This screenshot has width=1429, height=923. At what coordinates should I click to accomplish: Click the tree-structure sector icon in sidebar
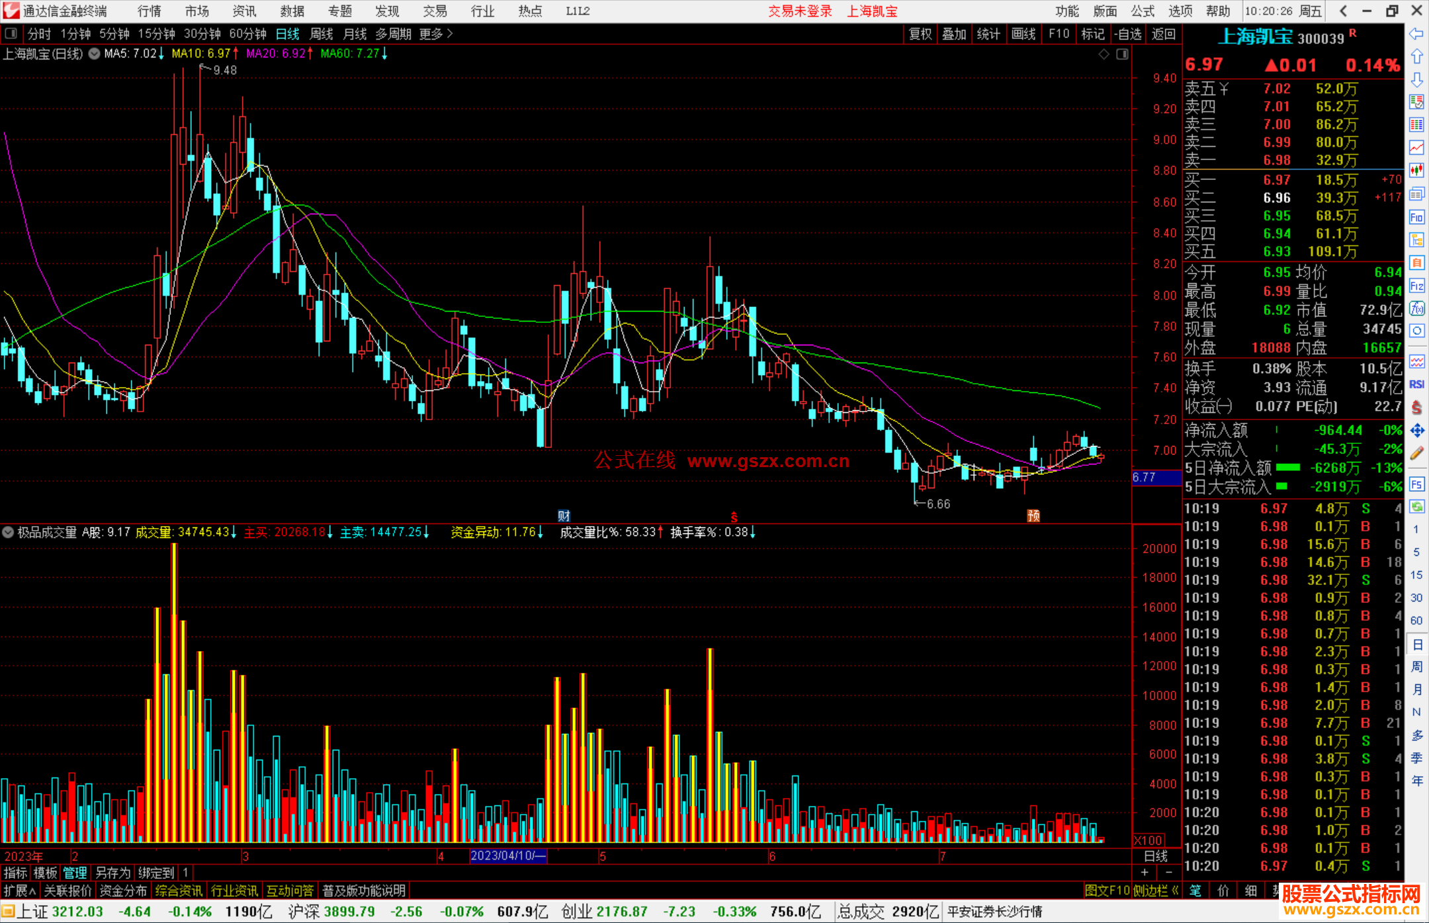[1416, 240]
